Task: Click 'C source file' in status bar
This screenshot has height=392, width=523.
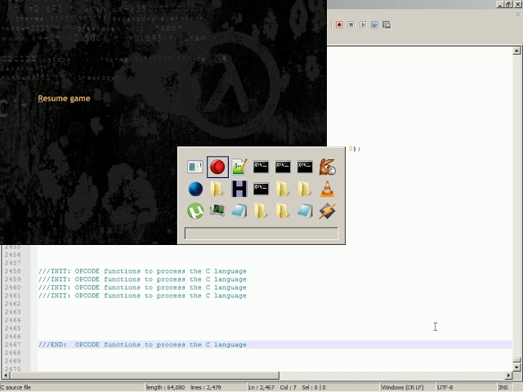Action: coord(16,387)
